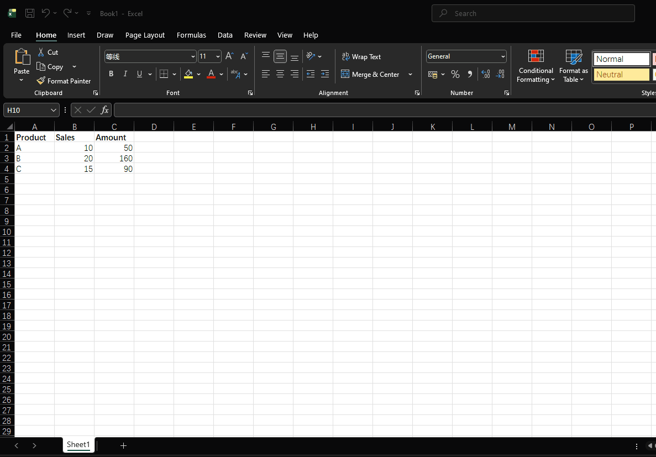
Task: Click the Format Painter icon
Action: click(x=41, y=81)
